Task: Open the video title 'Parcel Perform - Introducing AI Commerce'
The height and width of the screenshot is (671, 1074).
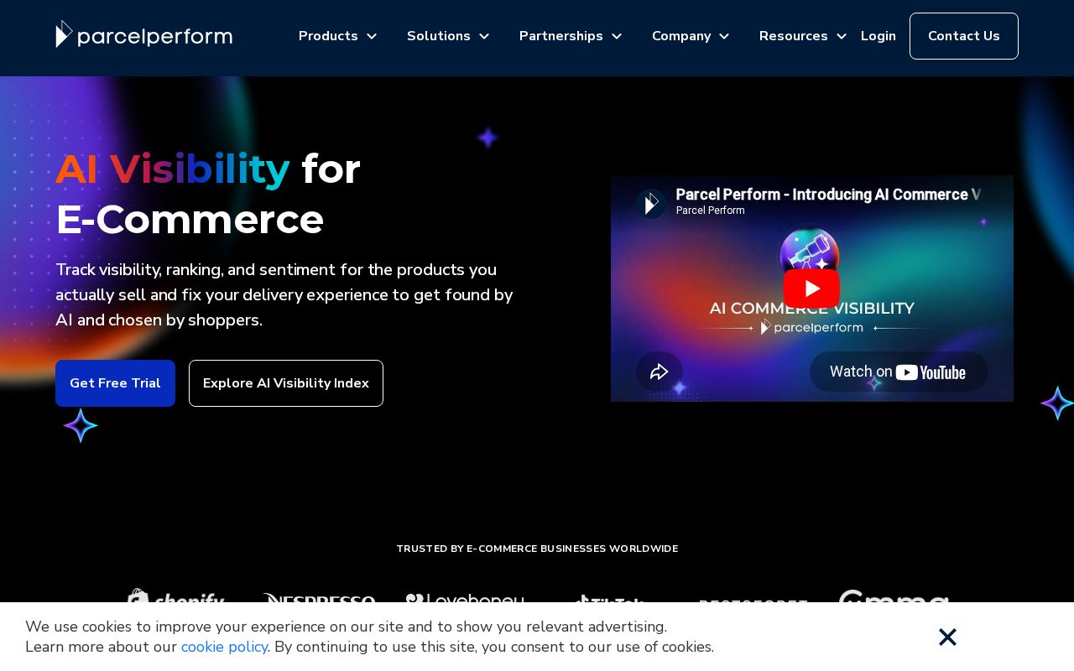Action: [x=828, y=195]
